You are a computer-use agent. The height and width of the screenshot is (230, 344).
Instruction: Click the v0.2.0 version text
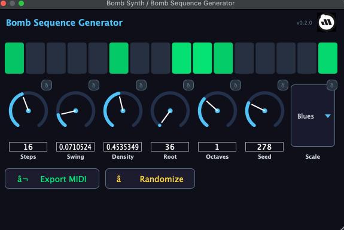tap(305, 23)
